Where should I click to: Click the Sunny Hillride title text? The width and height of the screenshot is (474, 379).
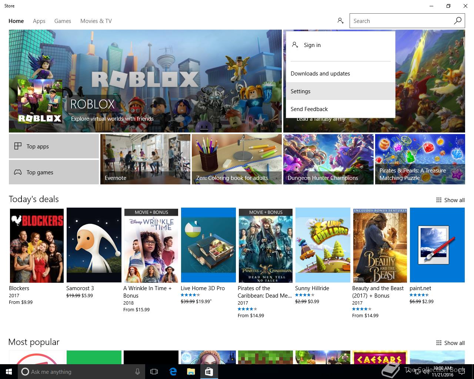312,288
